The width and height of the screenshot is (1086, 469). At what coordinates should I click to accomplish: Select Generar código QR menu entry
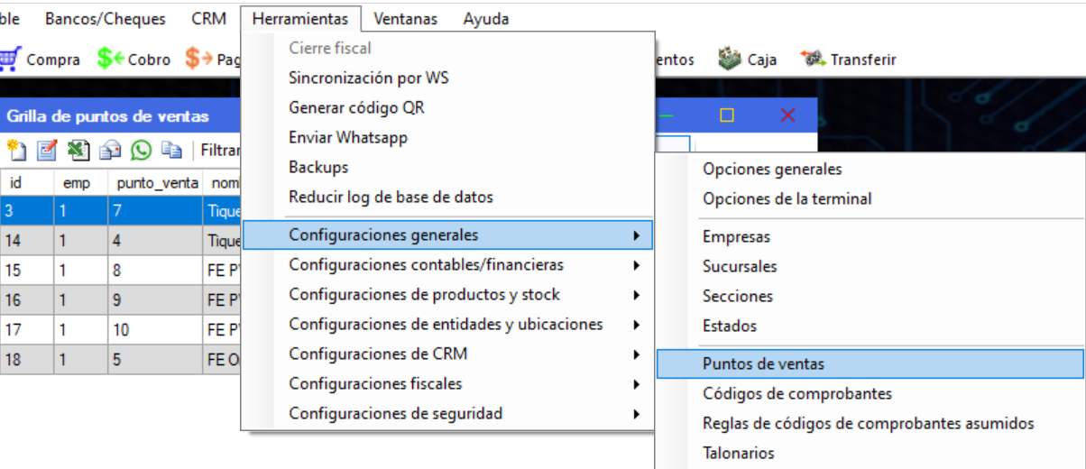point(356,108)
